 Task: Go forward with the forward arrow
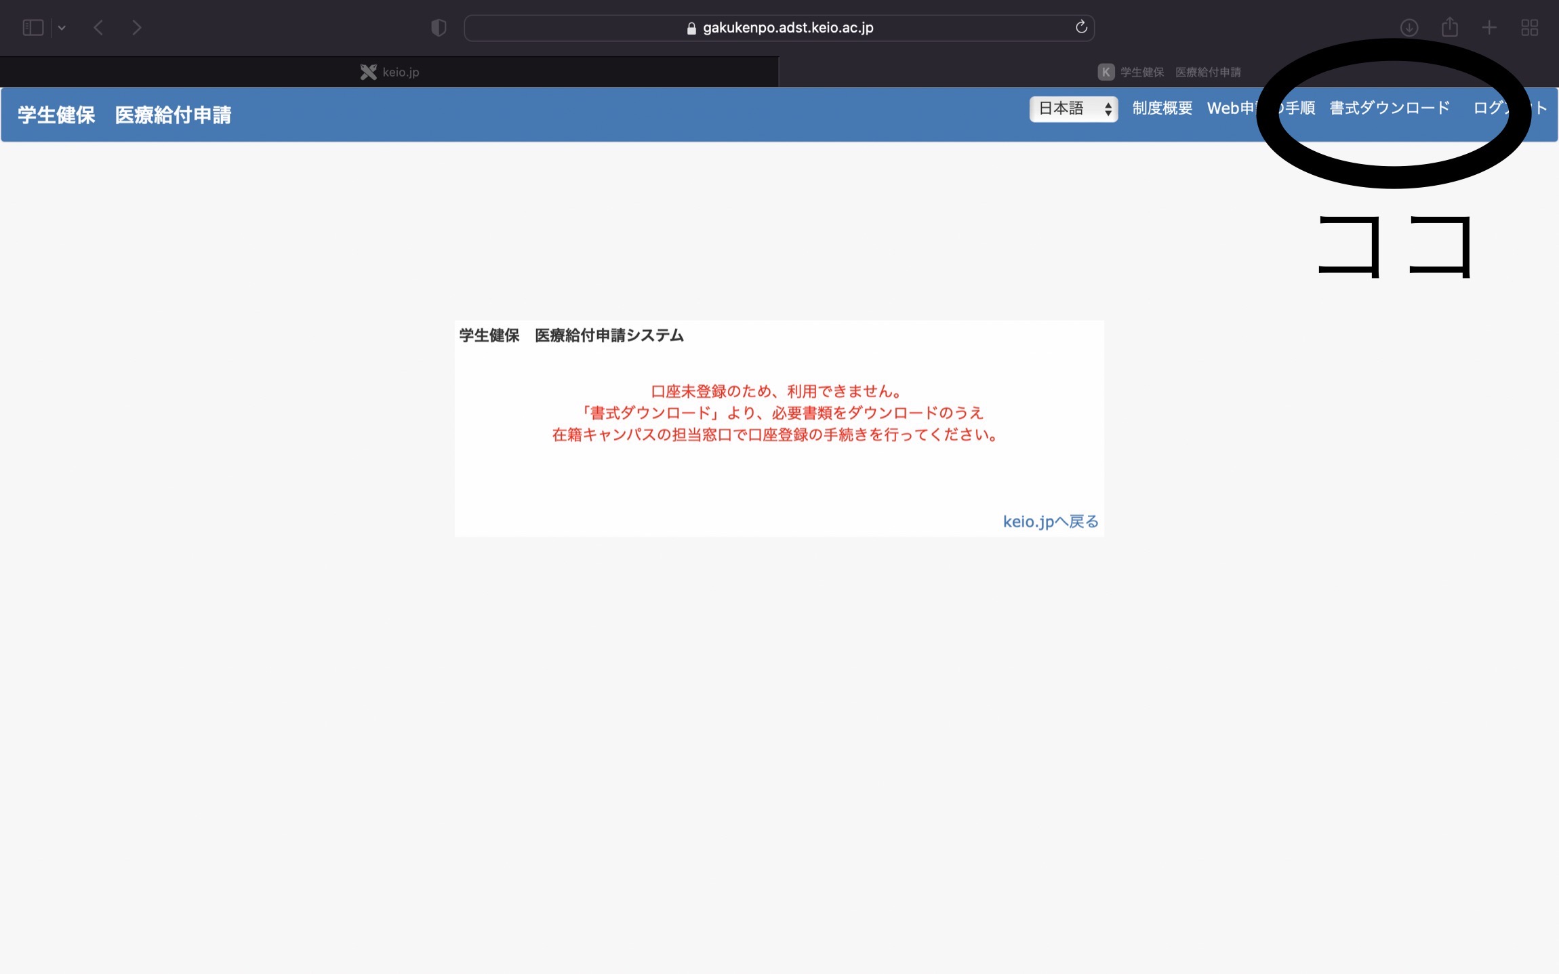(x=136, y=28)
